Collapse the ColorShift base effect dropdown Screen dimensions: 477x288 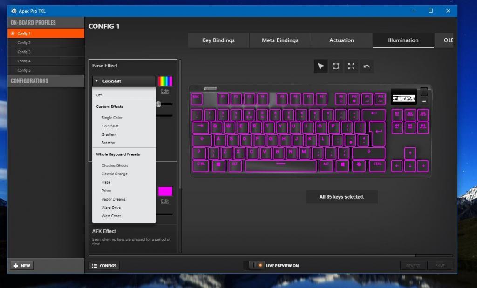pos(124,81)
